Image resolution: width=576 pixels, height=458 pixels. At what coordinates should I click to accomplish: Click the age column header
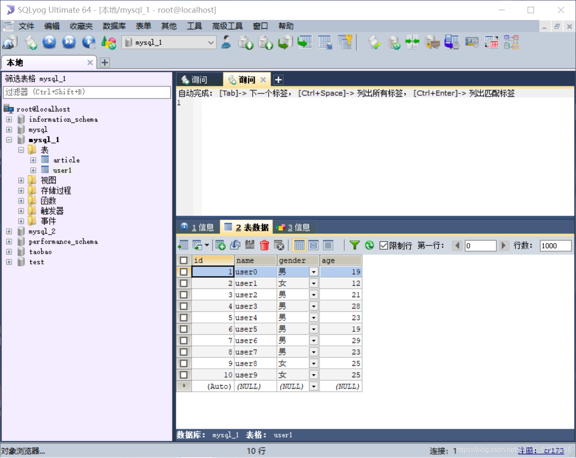(x=341, y=260)
